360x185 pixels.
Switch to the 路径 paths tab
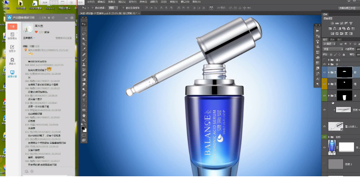point(339,39)
